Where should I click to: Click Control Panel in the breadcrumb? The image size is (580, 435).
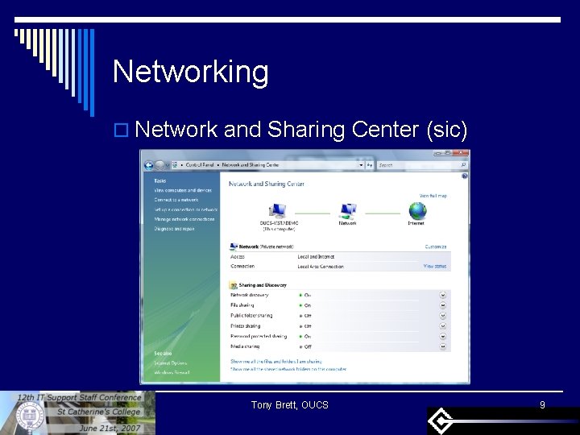[200, 165]
